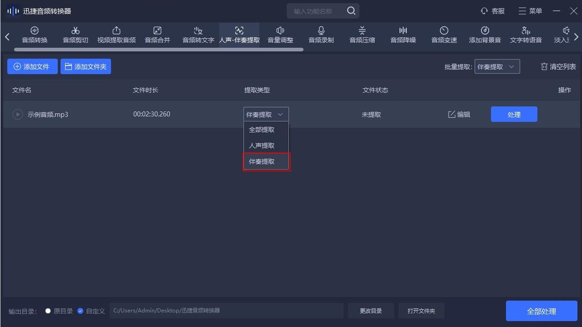
Task: Click the search magnifier icon
Action: (351, 11)
